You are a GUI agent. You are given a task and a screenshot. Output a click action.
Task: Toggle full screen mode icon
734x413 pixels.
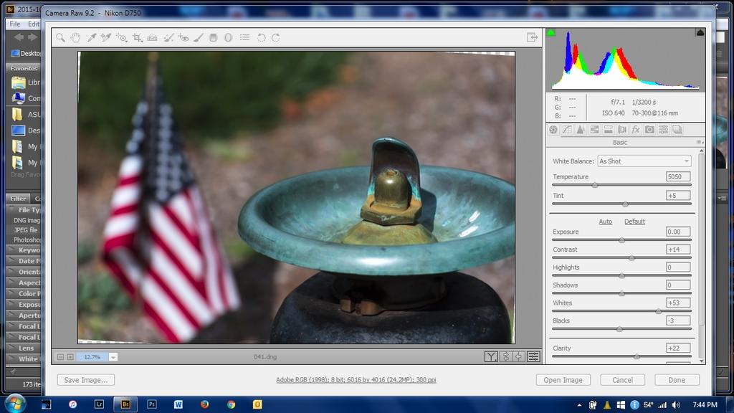coord(532,37)
